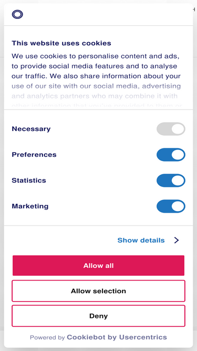Viewport: 197px width, 351px height.
Task: Click the 'This website uses cookies' heading
Action: (61, 43)
